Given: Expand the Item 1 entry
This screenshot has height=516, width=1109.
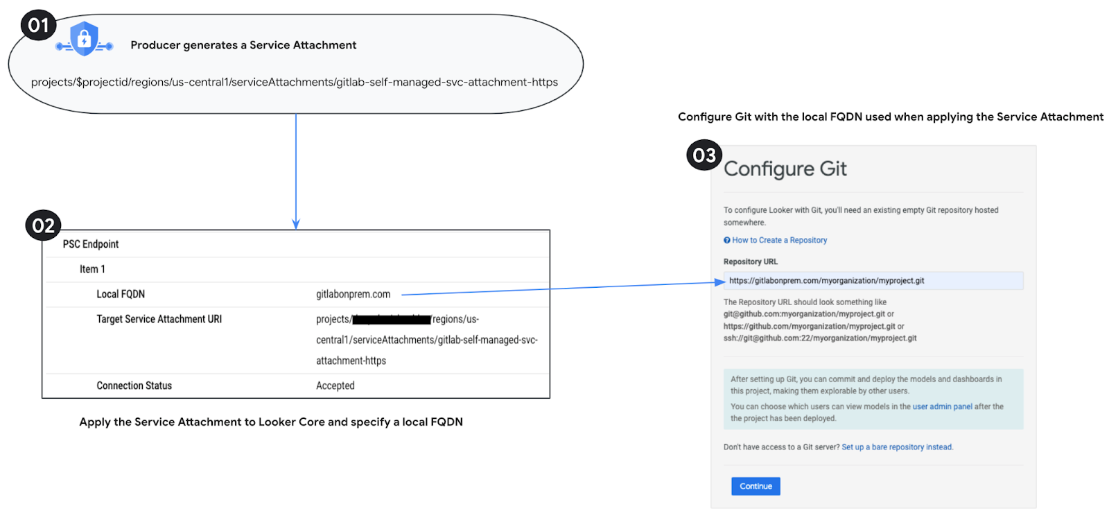Looking at the screenshot, I should click(x=92, y=269).
